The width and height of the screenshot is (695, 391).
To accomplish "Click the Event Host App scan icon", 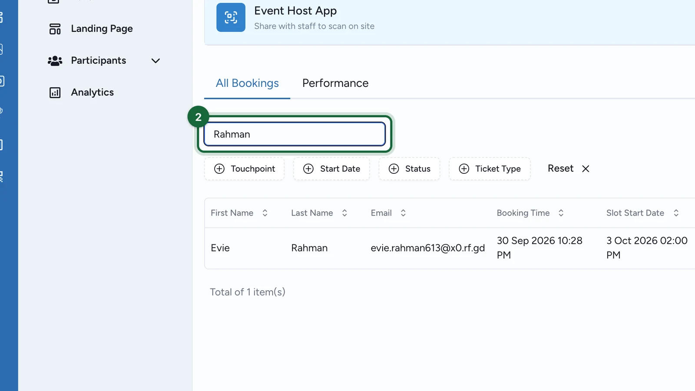I will 231,17.
